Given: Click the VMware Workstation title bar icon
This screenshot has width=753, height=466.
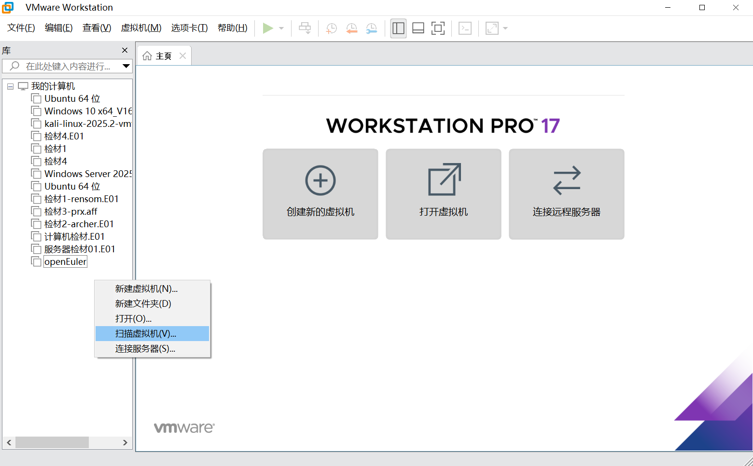Looking at the screenshot, I should pyautogui.click(x=8, y=7).
